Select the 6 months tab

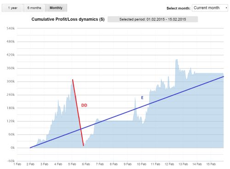click(34, 8)
